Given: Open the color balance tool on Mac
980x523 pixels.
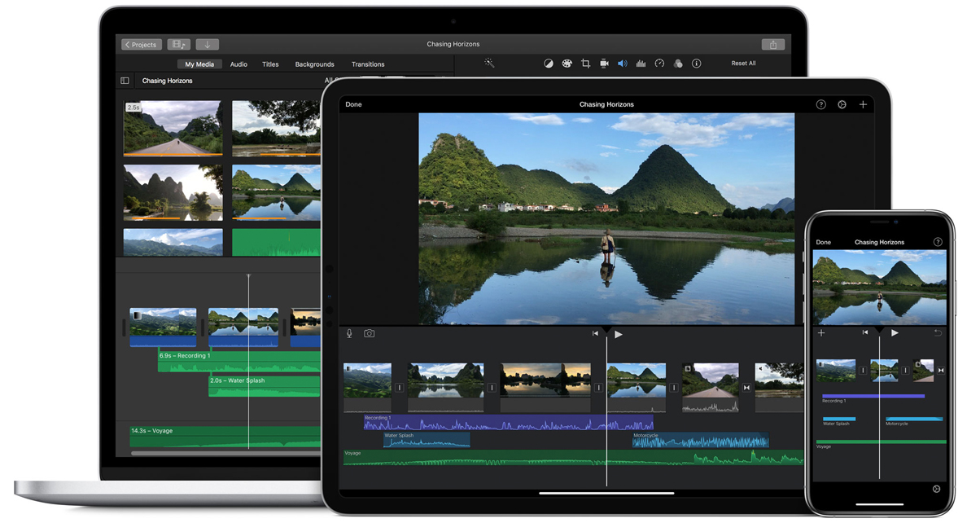Looking at the screenshot, I should 549,64.
